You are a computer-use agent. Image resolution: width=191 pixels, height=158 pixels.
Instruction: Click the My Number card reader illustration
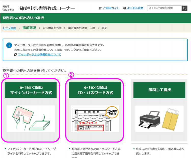tap(31, 118)
